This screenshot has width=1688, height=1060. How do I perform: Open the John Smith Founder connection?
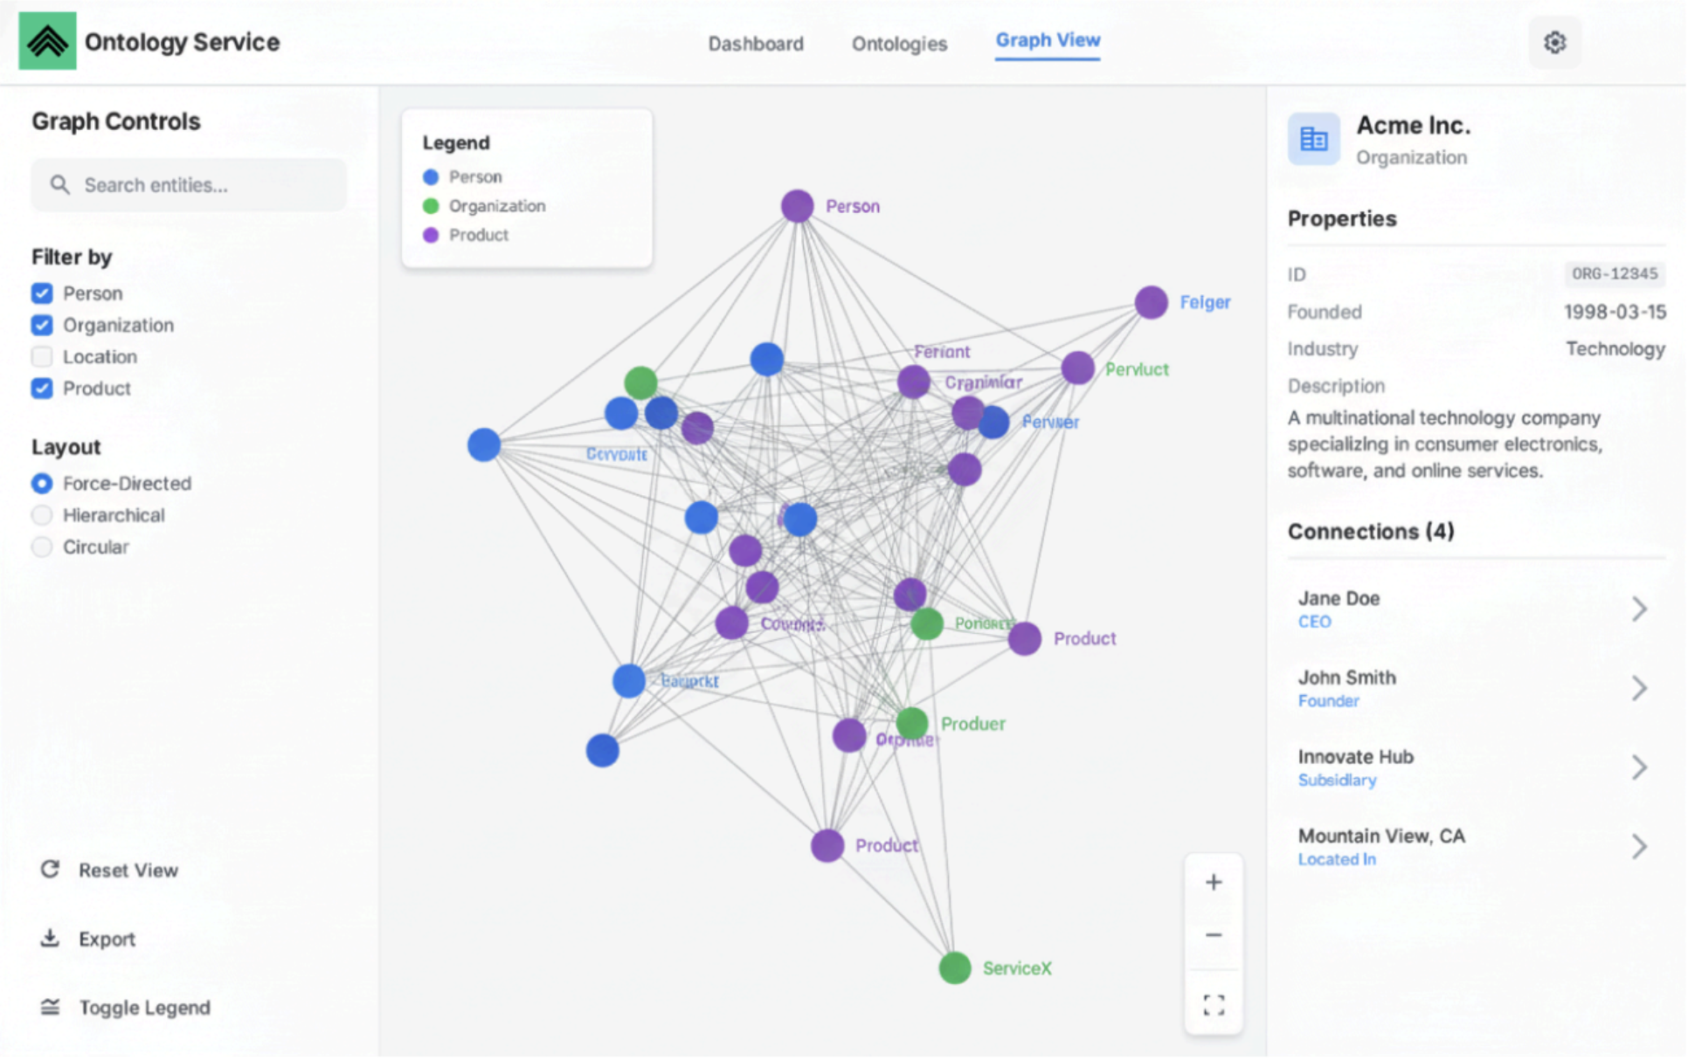click(1640, 687)
